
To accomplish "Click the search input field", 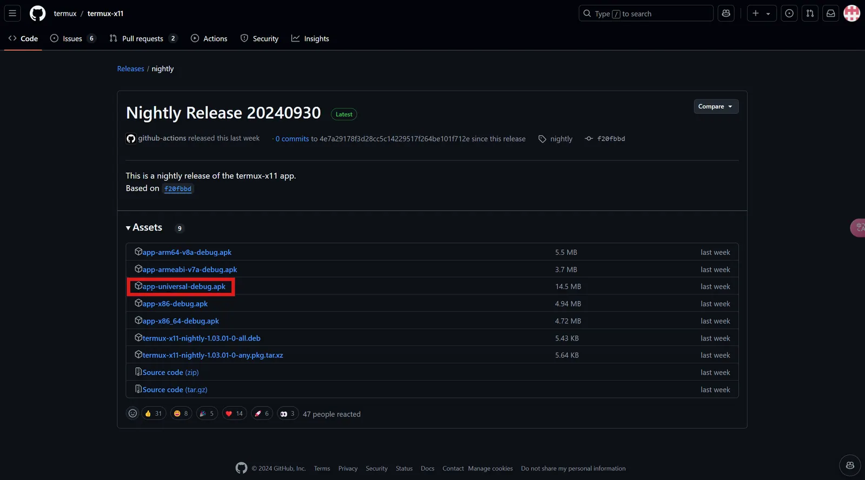I will click(646, 13).
